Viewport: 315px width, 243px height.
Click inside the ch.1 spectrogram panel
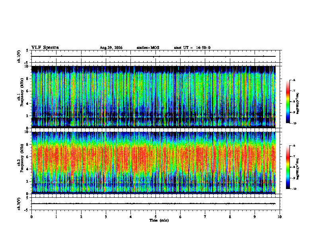(x=154, y=97)
